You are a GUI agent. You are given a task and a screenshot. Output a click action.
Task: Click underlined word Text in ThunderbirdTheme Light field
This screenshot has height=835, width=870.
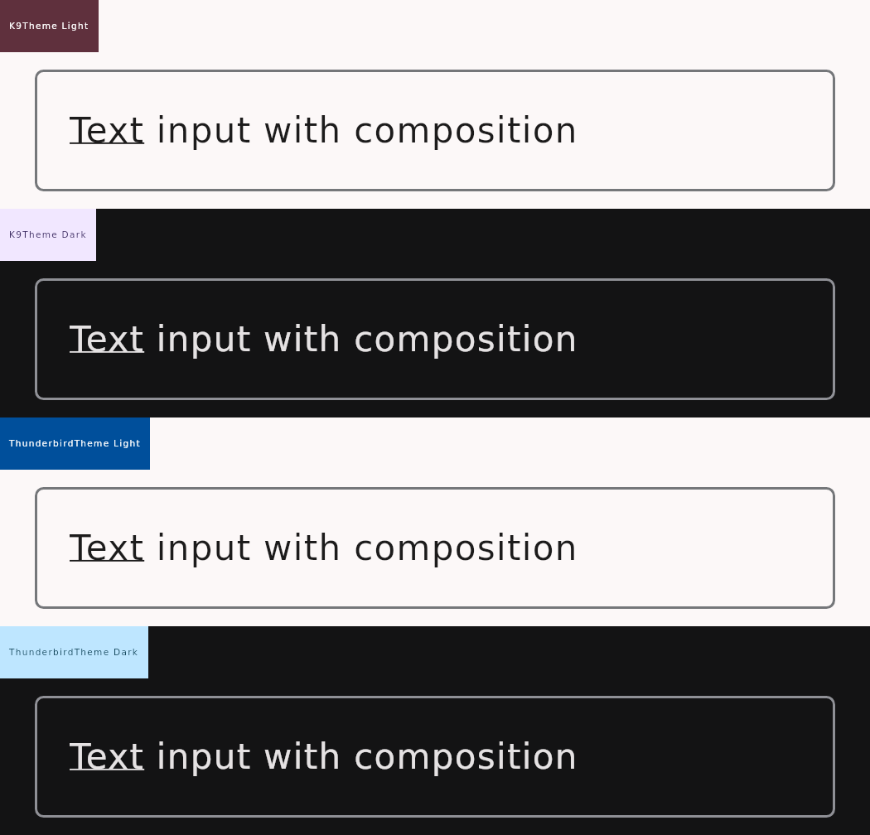[x=107, y=548]
